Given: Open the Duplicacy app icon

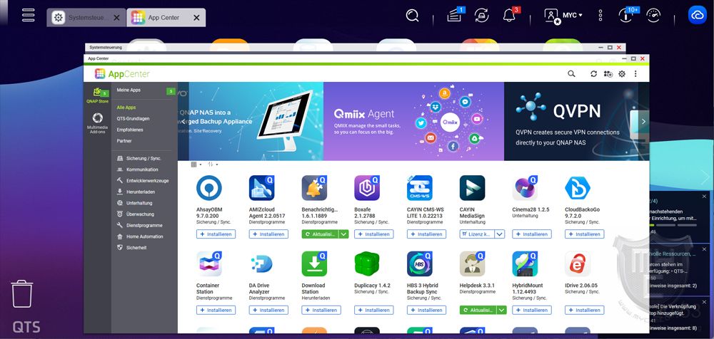Looking at the screenshot, I should pos(367,264).
